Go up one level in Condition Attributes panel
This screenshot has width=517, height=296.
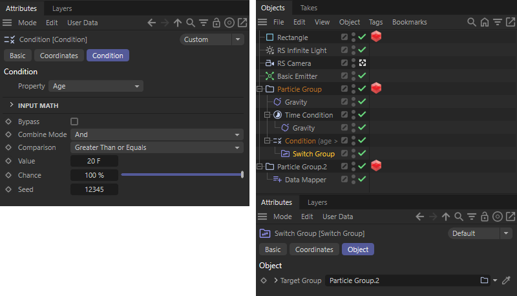pos(178,23)
